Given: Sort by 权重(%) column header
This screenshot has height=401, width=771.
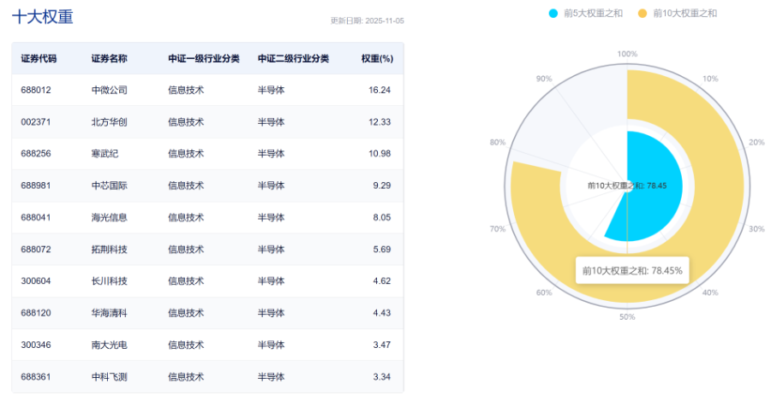Looking at the screenshot, I should point(376,59).
